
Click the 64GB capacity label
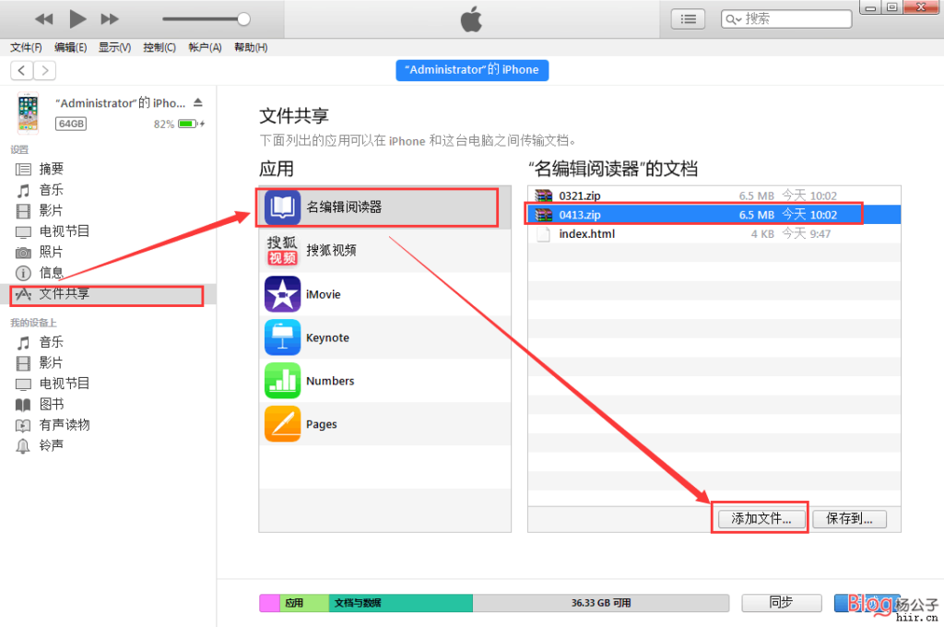click(71, 124)
